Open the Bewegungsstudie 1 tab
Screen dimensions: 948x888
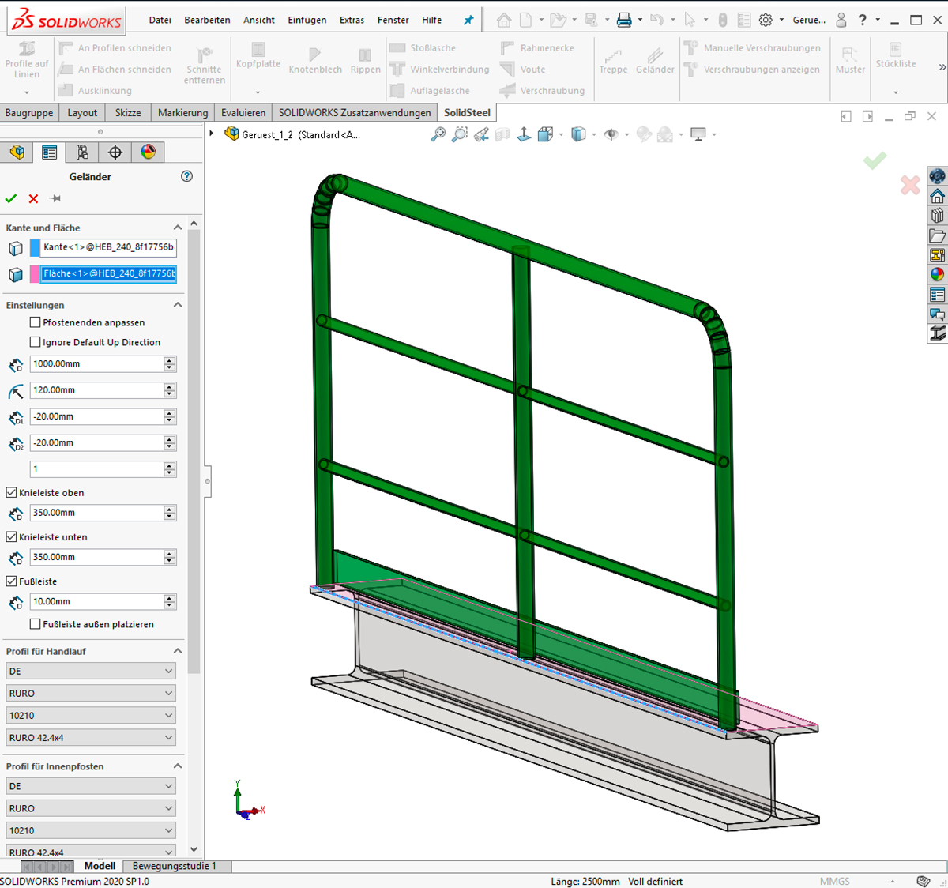[x=174, y=866]
